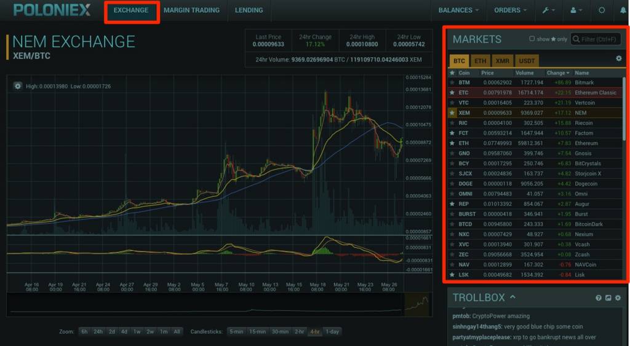
Task: Open the notifications bell
Action: (623, 10)
